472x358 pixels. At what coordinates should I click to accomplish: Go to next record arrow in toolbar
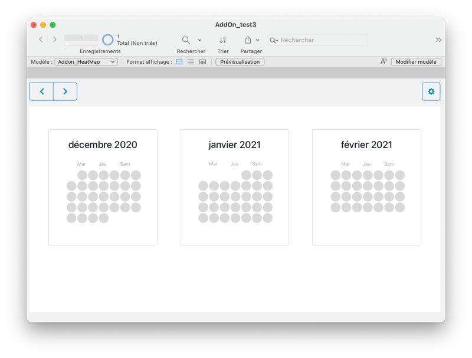54,40
